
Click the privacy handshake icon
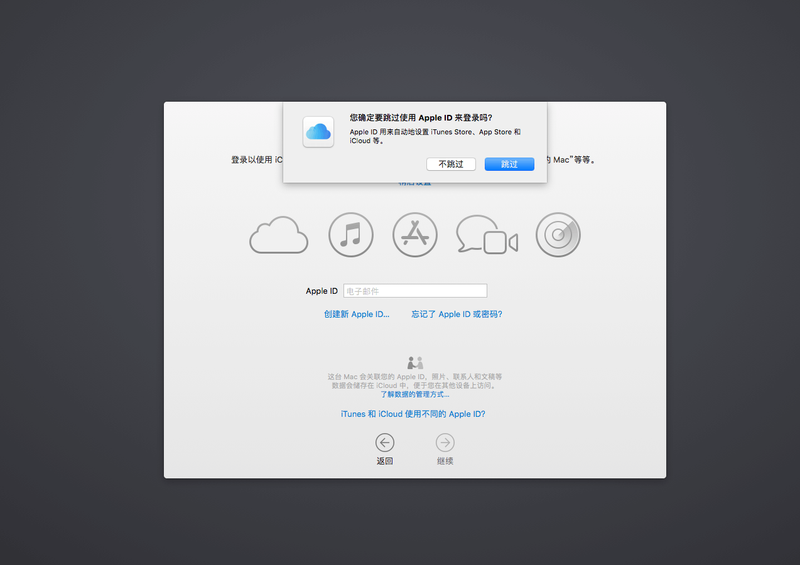(415, 363)
